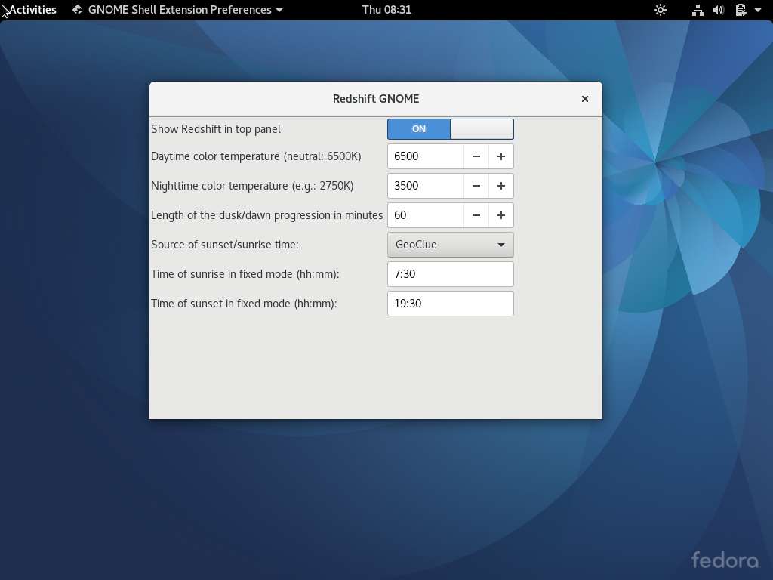Click the volume speaker icon
Image resolution: width=773 pixels, height=580 pixels.
pyautogui.click(x=719, y=10)
